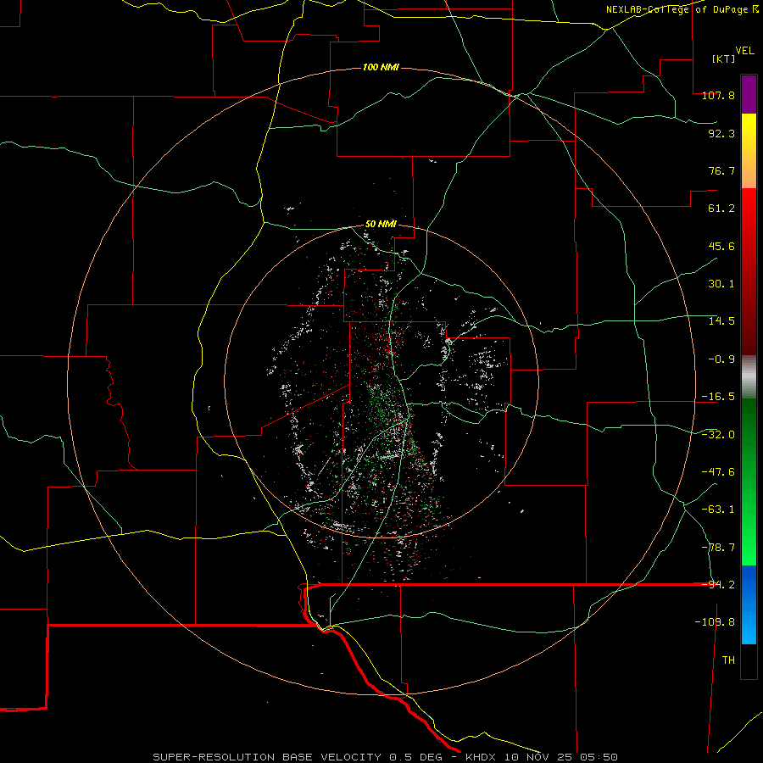Click the -78.7 velocity scale value
763x763 pixels.
click(x=718, y=548)
